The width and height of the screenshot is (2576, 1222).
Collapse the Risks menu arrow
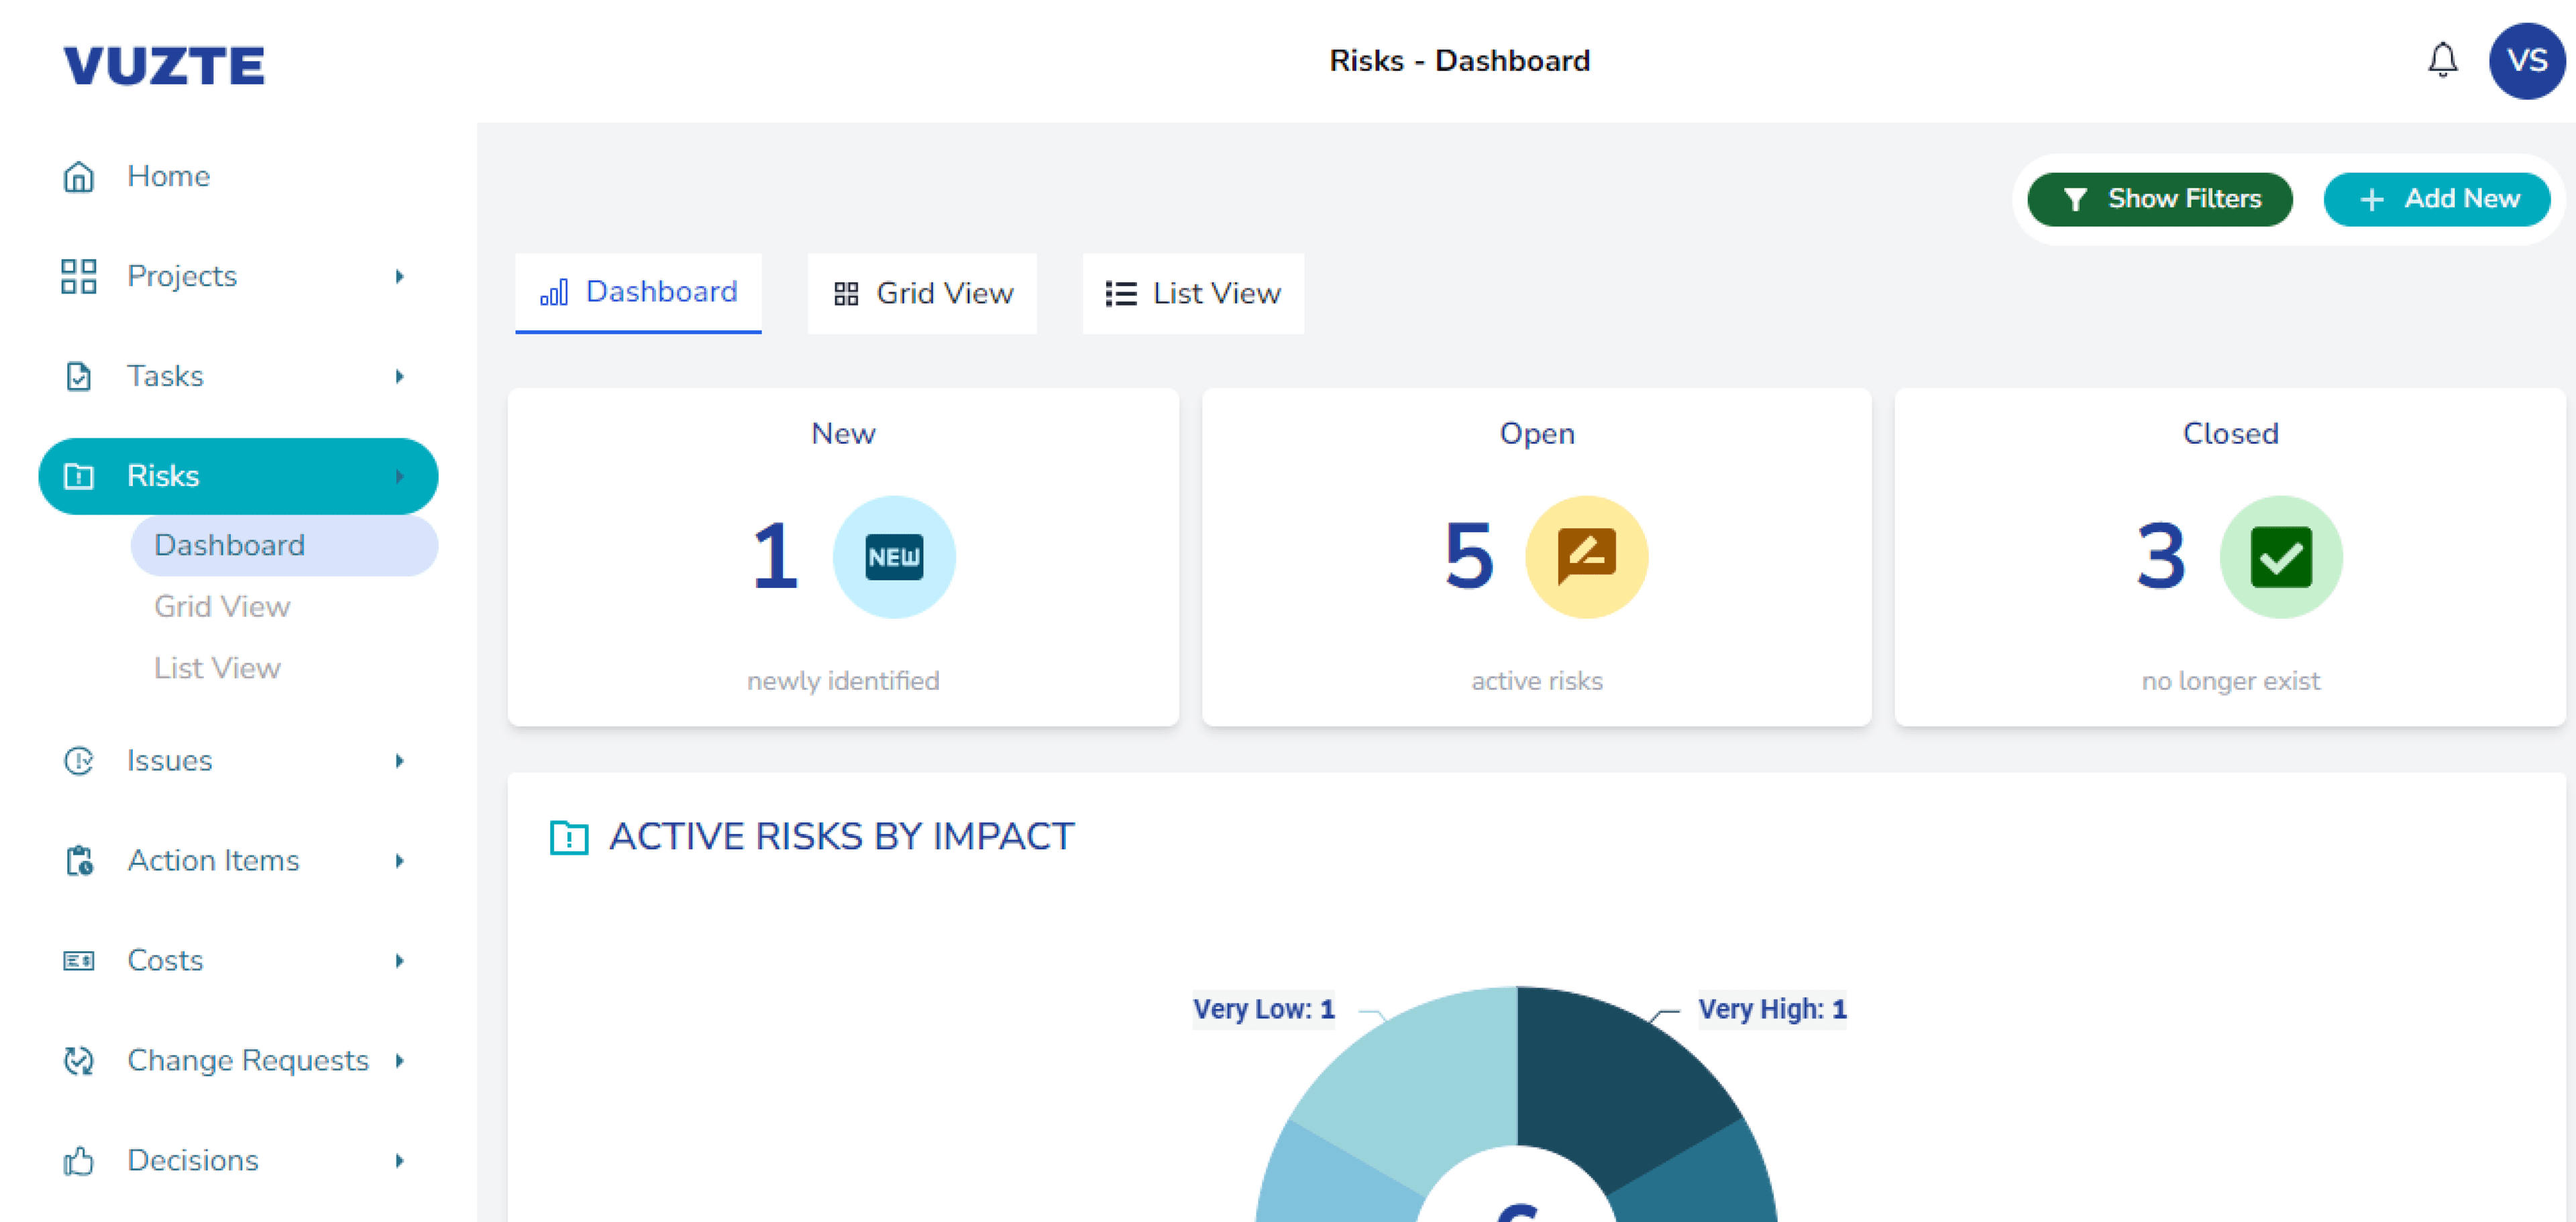399,476
